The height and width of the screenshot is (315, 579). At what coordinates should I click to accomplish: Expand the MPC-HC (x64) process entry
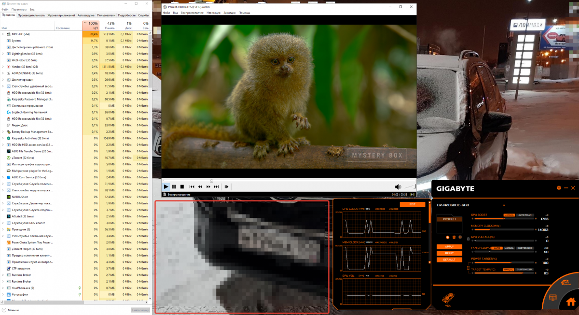(x=3, y=34)
